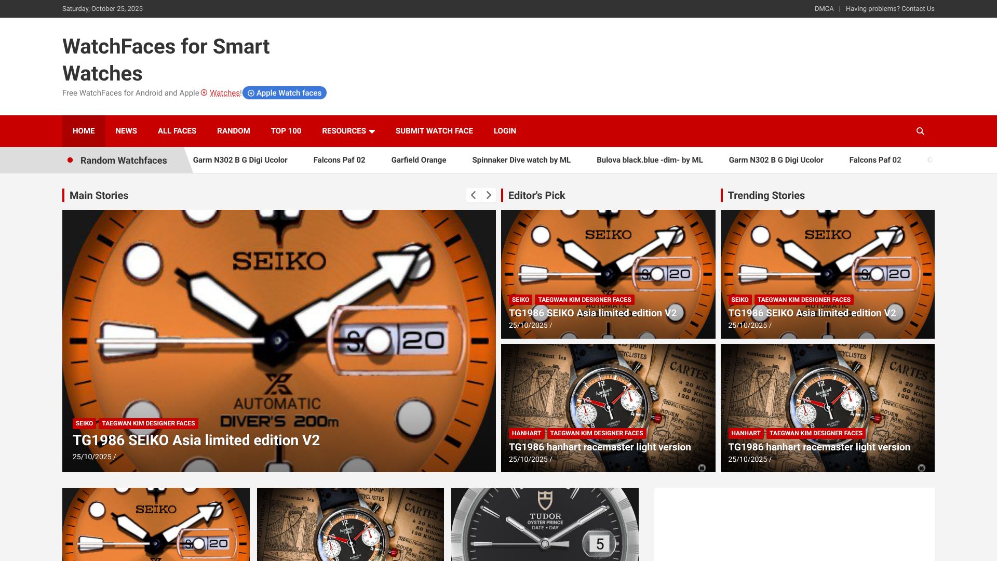
Task: Click the 'Editor's Pick' section heading
Action: (536, 195)
